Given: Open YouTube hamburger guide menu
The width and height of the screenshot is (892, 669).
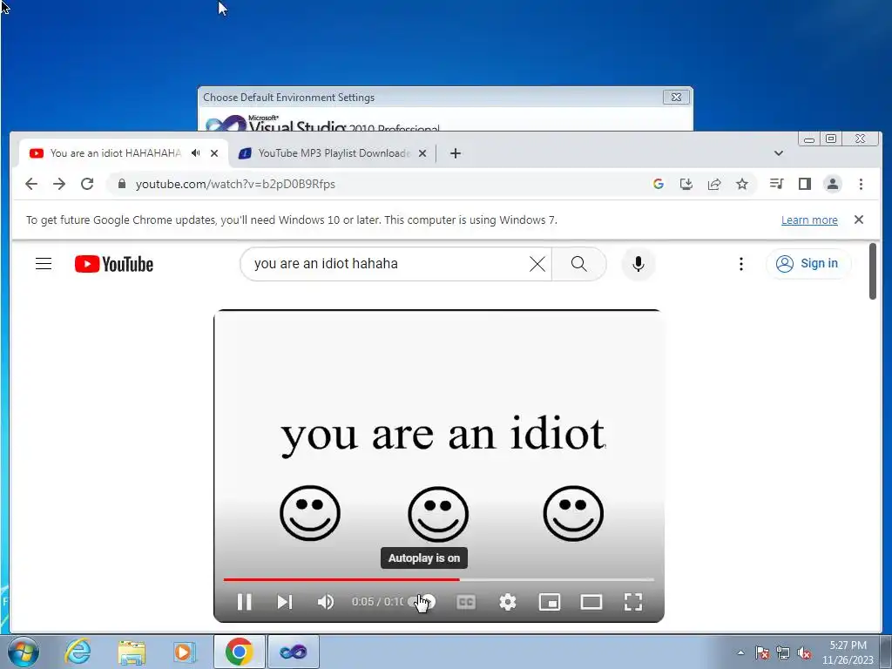Looking at the screenshot, I should point(44,264).
